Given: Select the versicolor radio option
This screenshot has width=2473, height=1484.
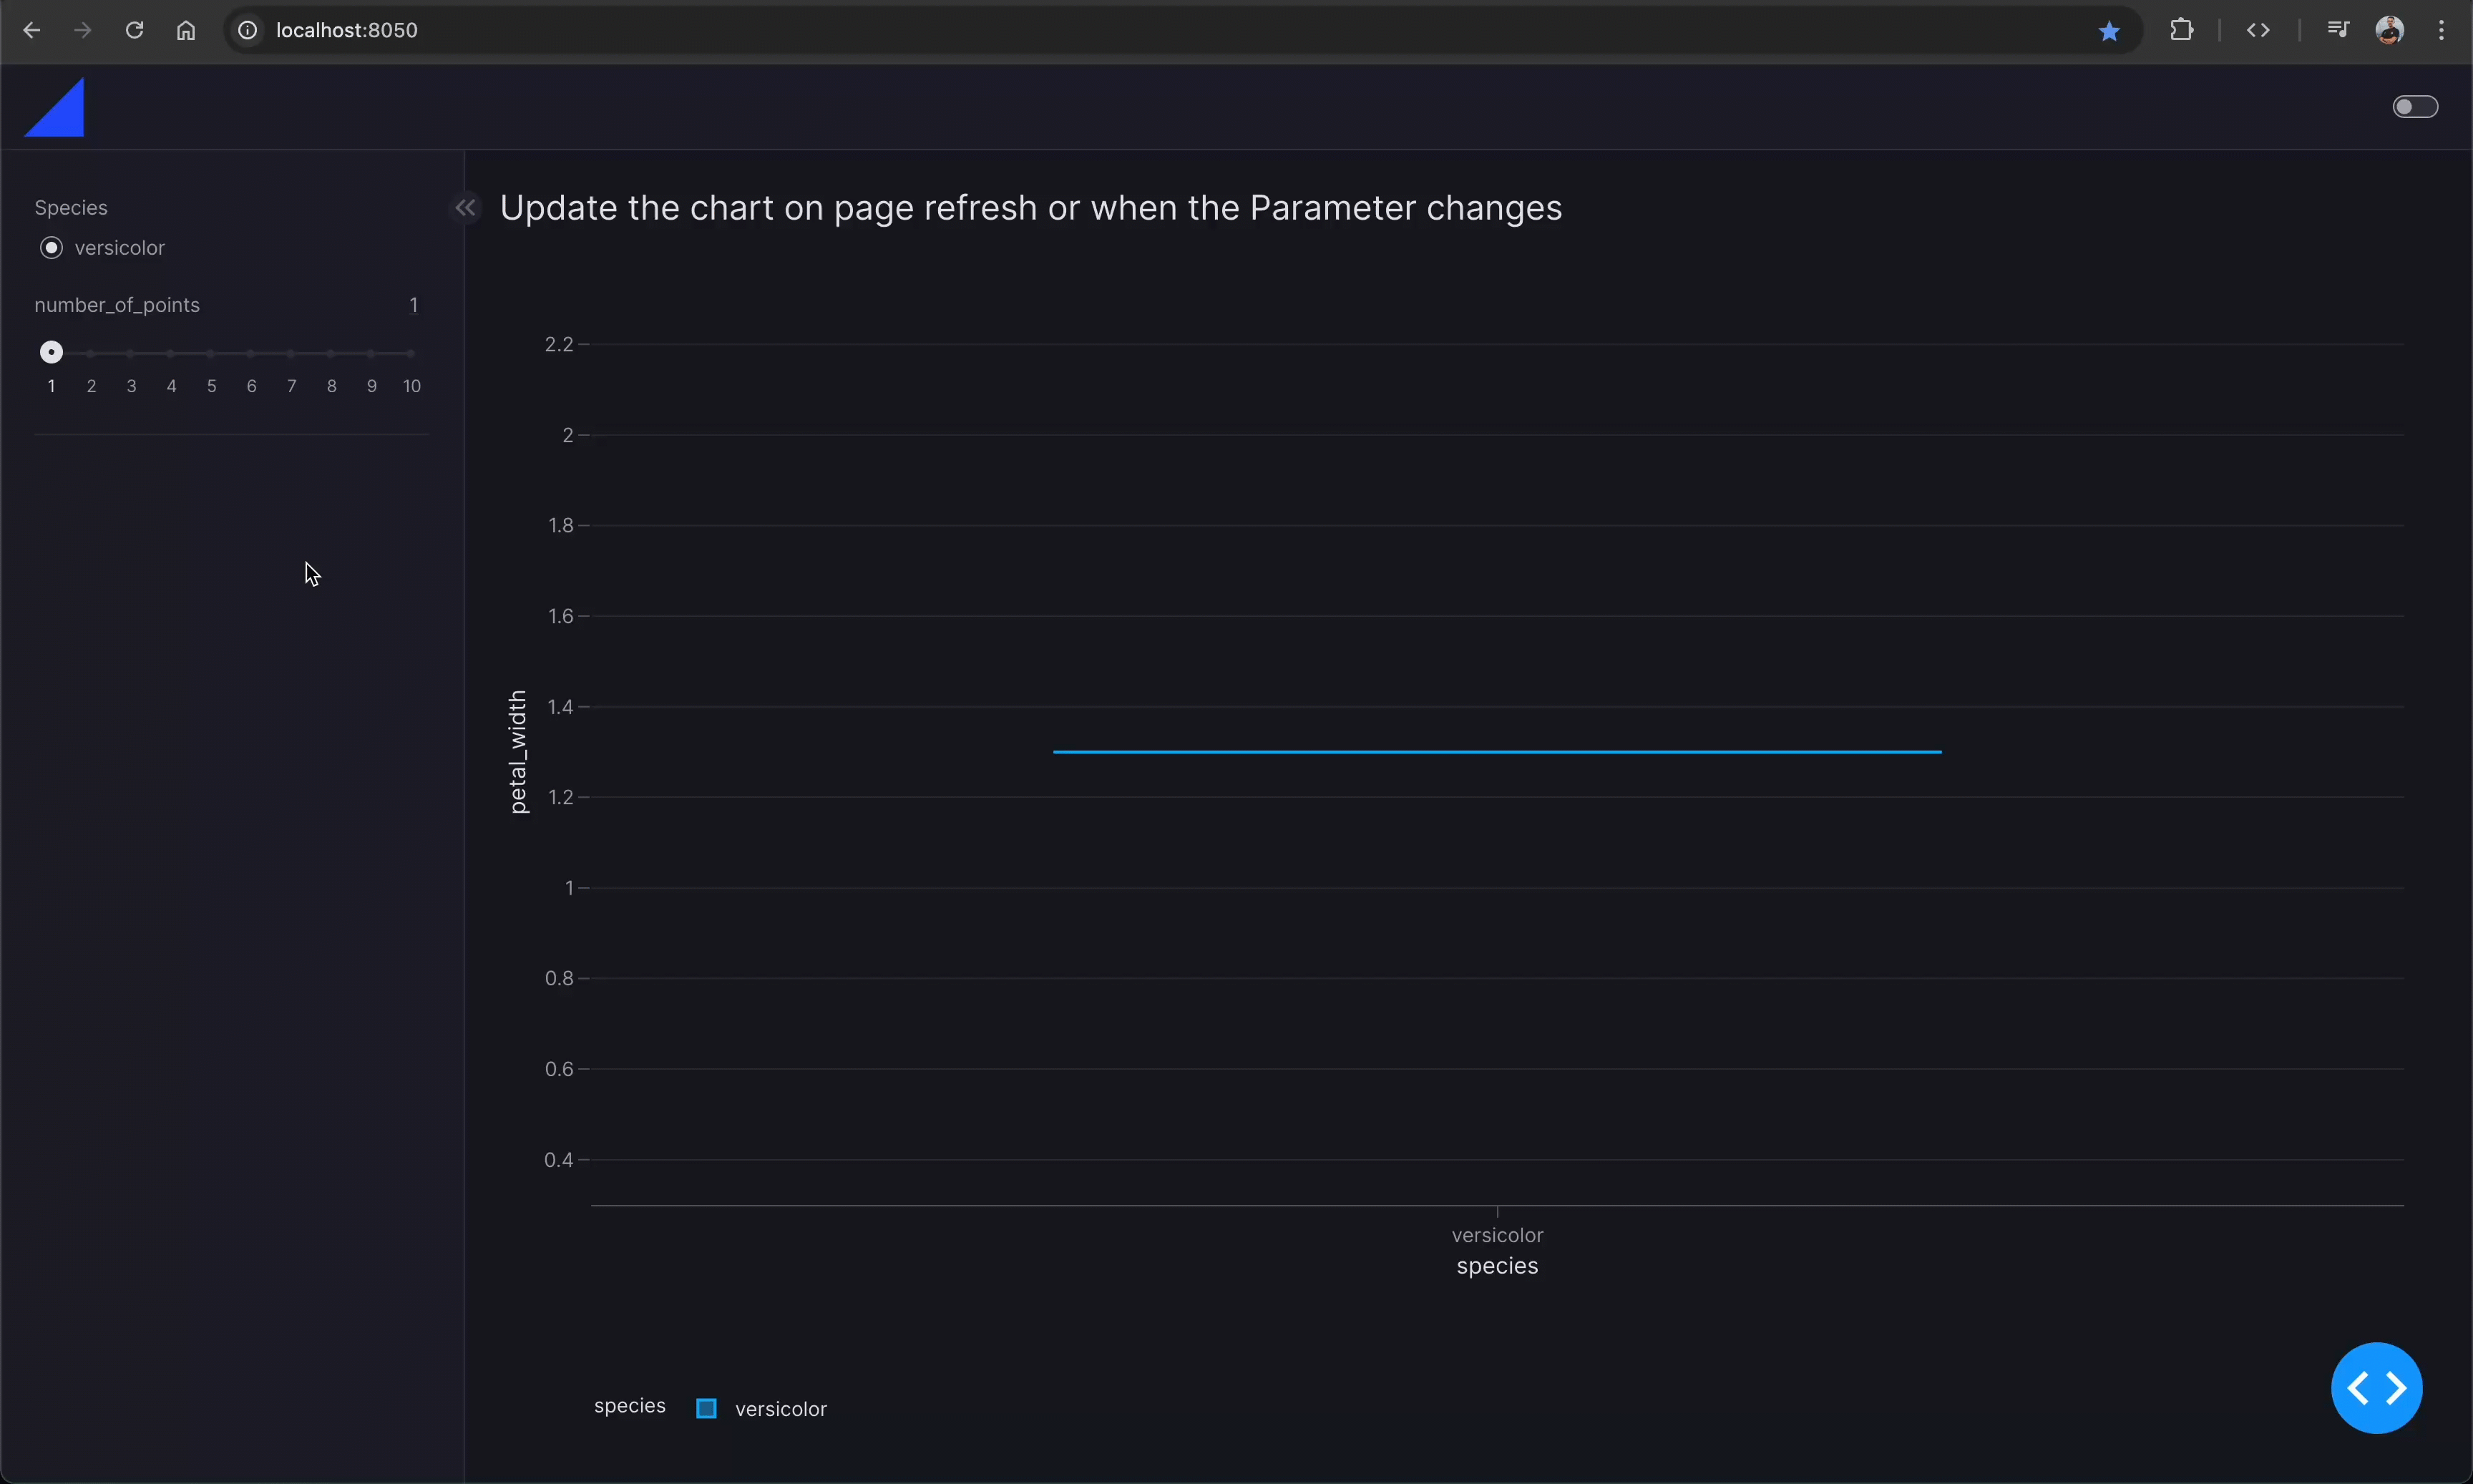Looking at the screenshot, I should pos(51,248).
